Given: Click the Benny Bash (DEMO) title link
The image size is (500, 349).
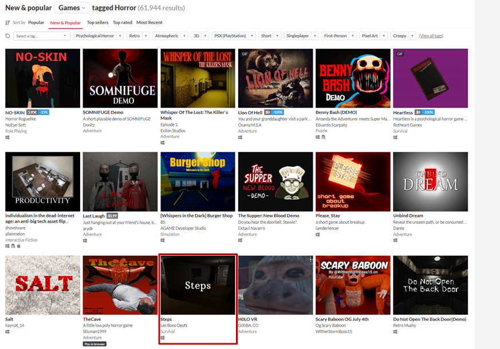Looking at the screenshot, I should click(x=336, y=112).
